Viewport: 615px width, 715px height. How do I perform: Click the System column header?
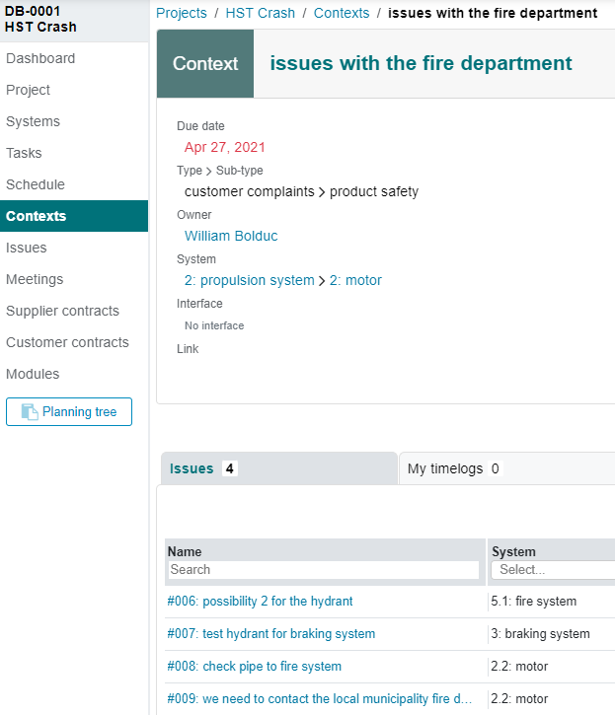click(x=513, y=551)
